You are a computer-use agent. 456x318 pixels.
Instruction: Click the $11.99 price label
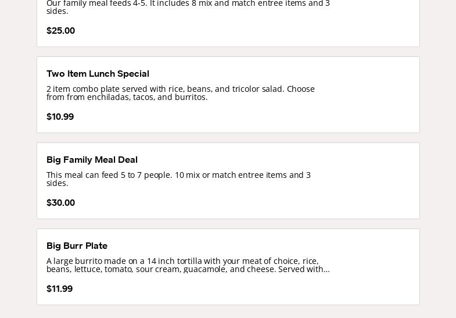pyautogui.click(x=59, y=289)
